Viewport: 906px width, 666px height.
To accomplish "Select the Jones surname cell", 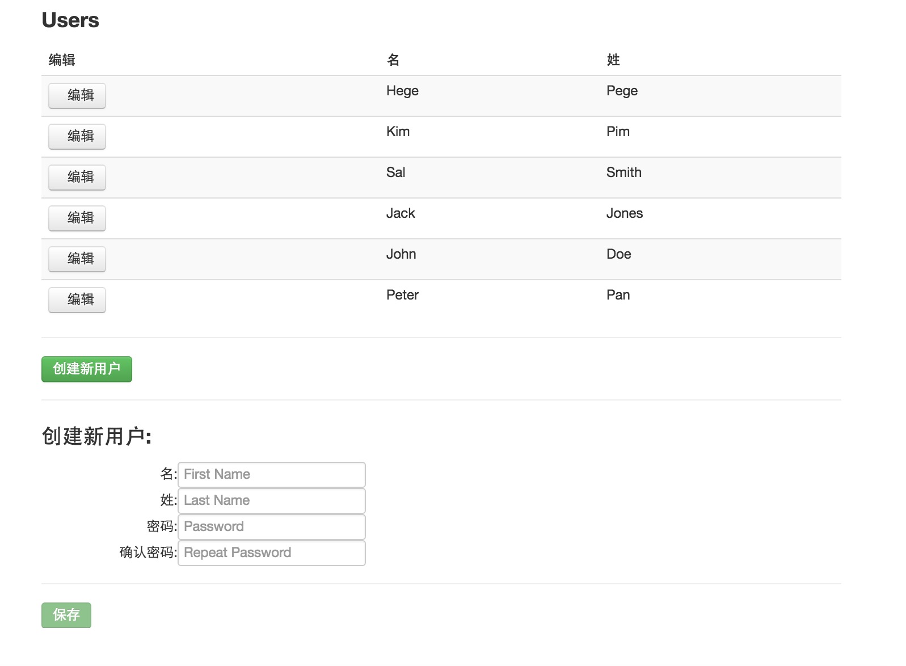I will [x=625, y=213].
